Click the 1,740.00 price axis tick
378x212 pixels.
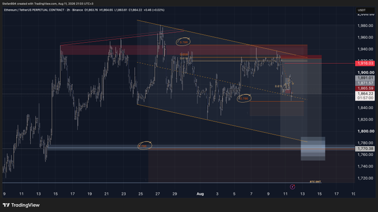point(365,166)
